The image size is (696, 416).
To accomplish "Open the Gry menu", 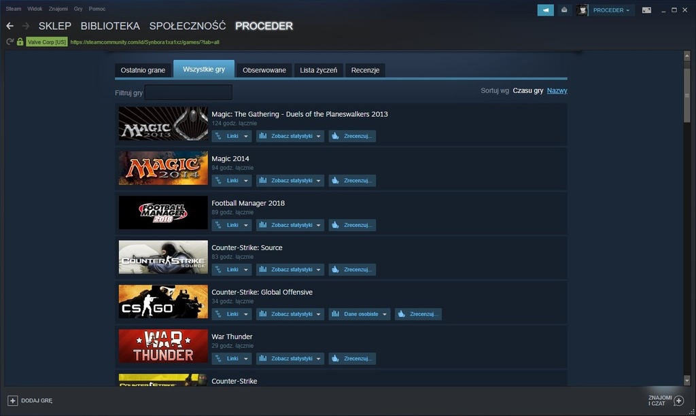I will click(78, 9).
